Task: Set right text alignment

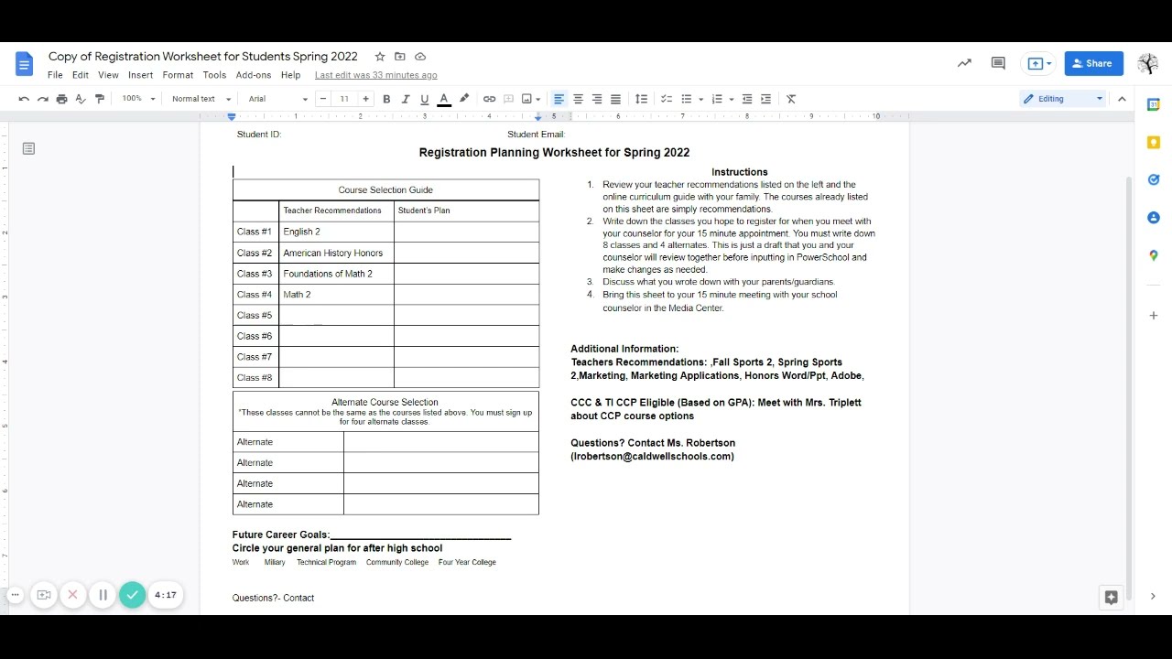Action: point(597,99)
